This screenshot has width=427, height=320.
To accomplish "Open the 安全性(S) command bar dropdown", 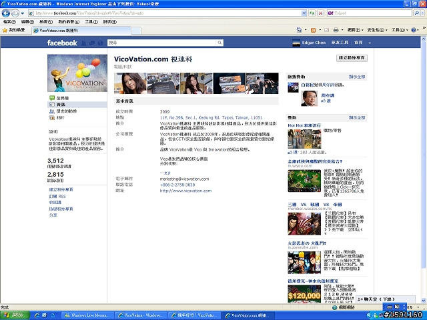I will [377, 30].
